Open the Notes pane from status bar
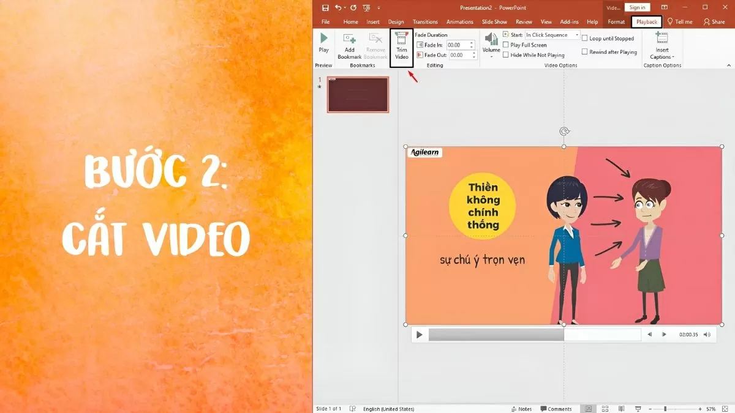This screenshot has height=413, width=735. [x=521, y=409]
